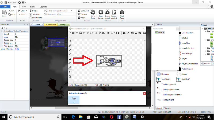Save image to disk in editor toolbar

77,33
